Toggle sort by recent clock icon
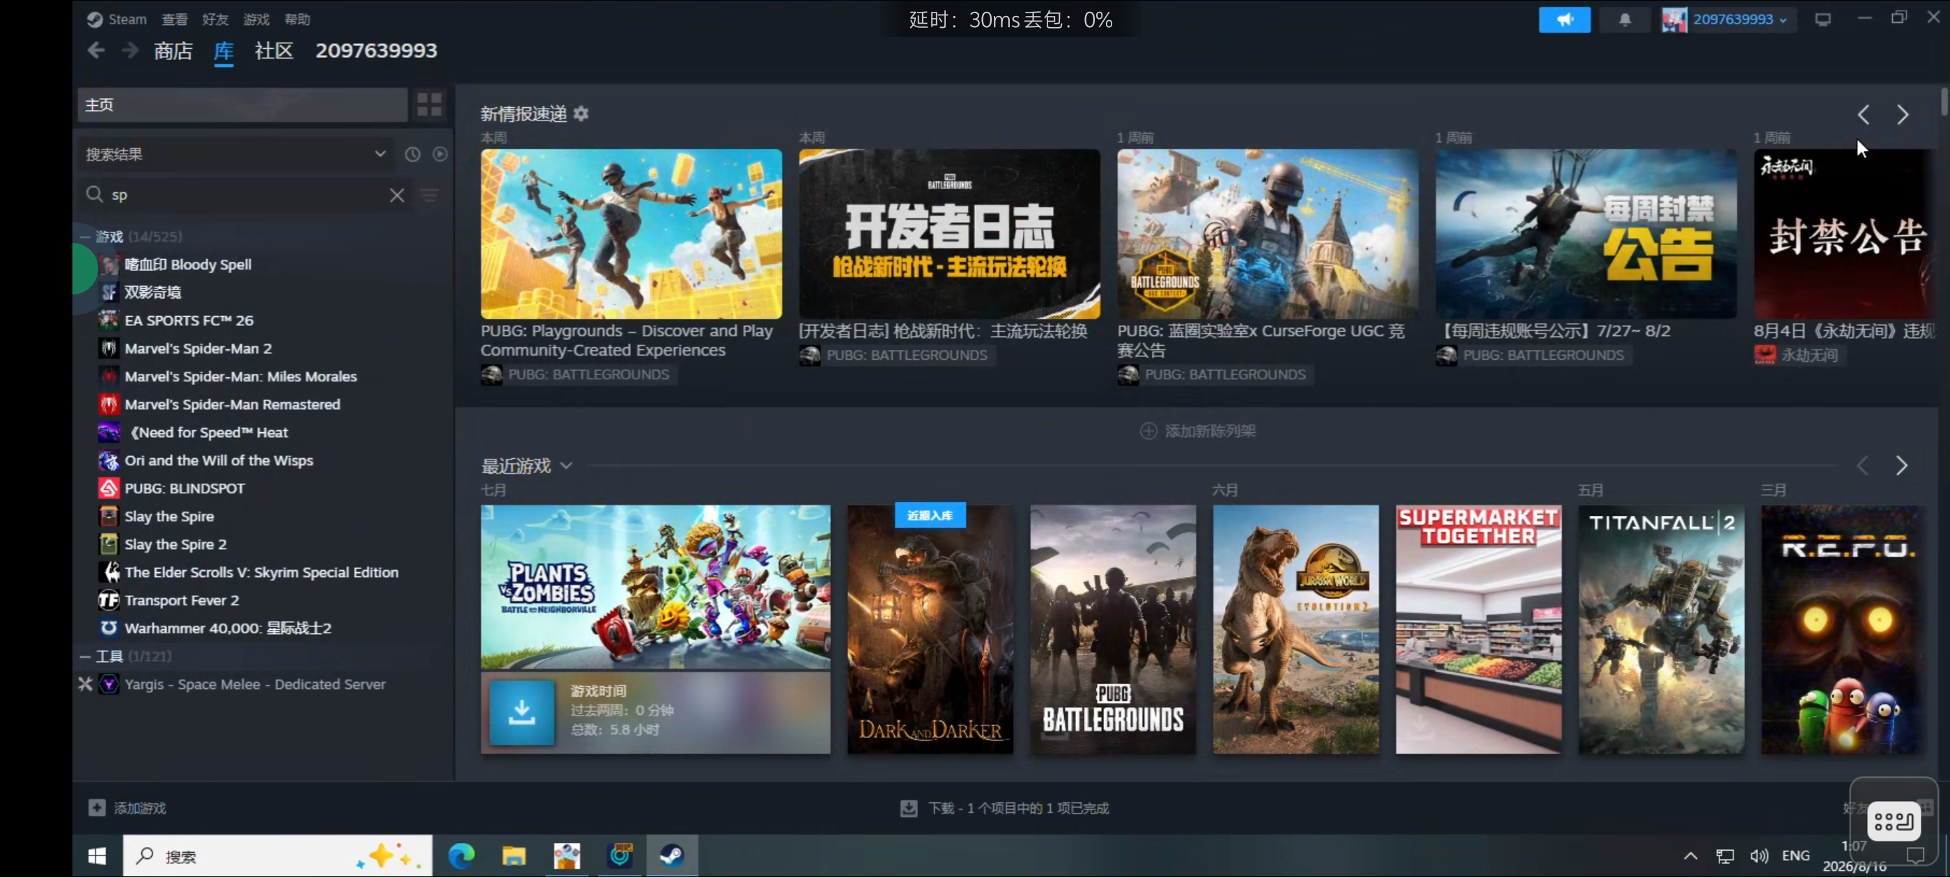Screen dimensions: 1950x877 [412, 155]
